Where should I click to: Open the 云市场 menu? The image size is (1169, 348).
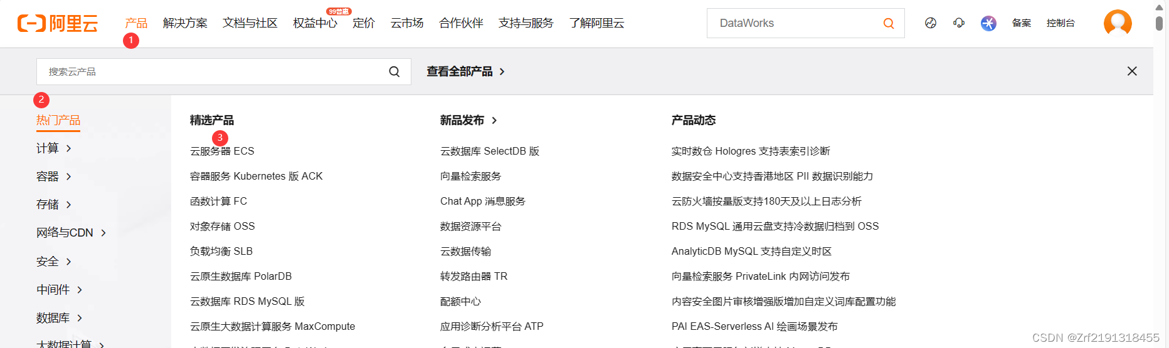(x=407, y=23)
